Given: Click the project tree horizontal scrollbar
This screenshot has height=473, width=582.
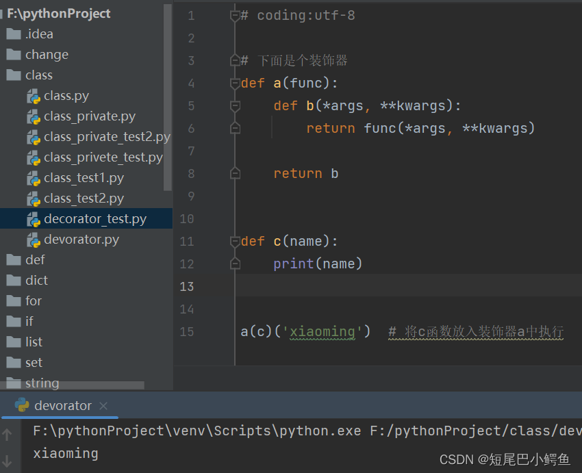Looking at the screenshot, I should [x=73, y=385].
